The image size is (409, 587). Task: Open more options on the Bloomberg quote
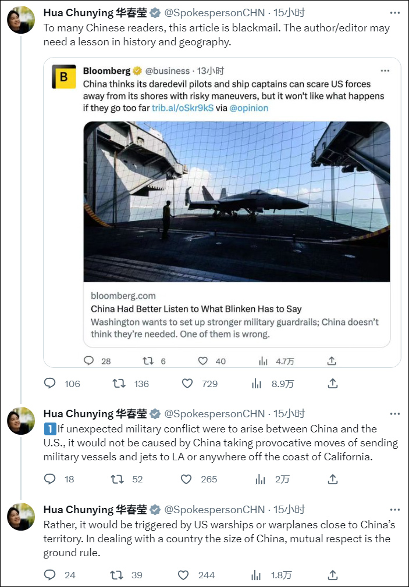385,71
